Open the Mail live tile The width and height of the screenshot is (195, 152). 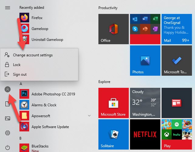click(176, 29)
